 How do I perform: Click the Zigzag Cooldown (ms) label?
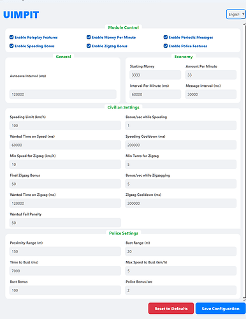(x=143, y=195)
